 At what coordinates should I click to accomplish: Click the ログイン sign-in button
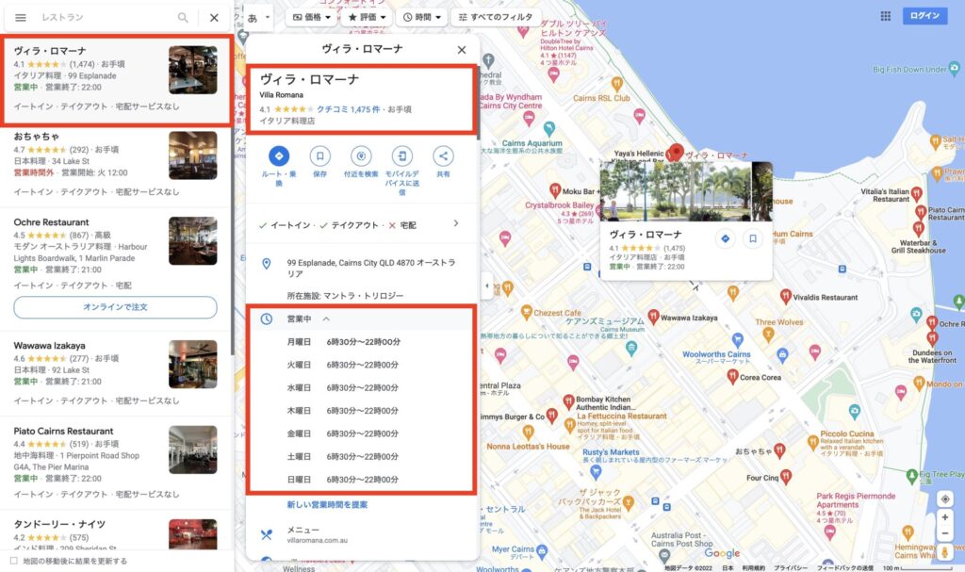[924, 16]
